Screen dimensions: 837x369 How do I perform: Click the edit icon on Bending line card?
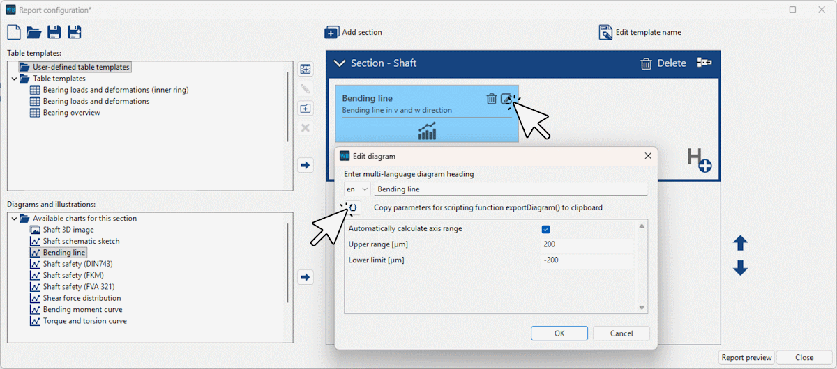tap(506, 99)
